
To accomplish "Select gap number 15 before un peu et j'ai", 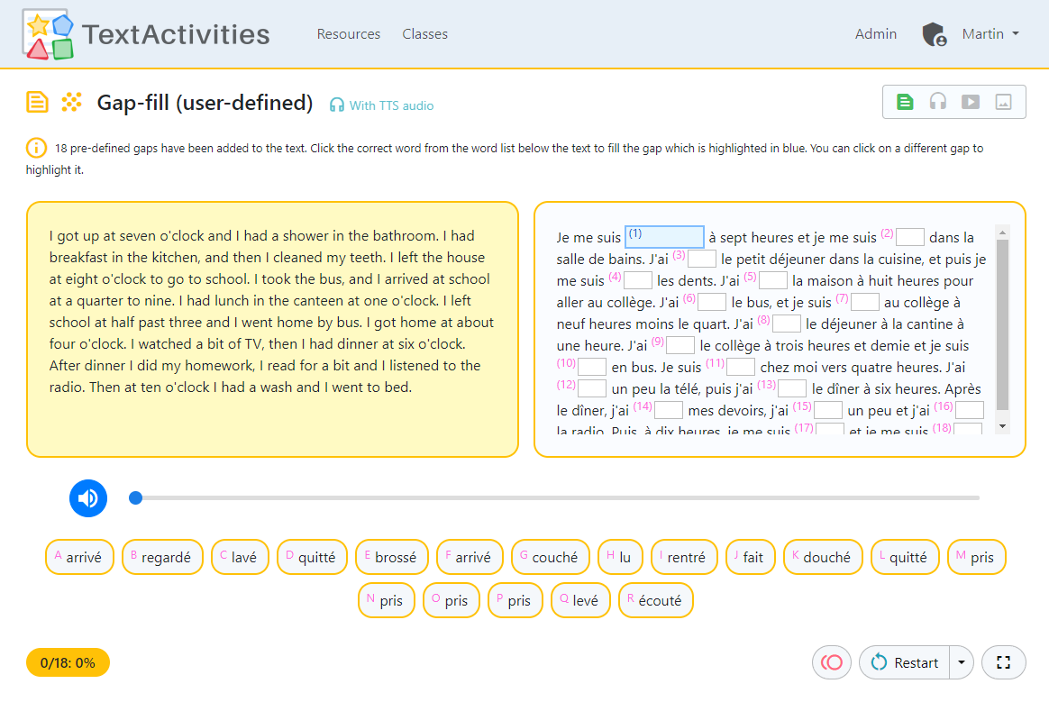I will (x=827, y=409).
